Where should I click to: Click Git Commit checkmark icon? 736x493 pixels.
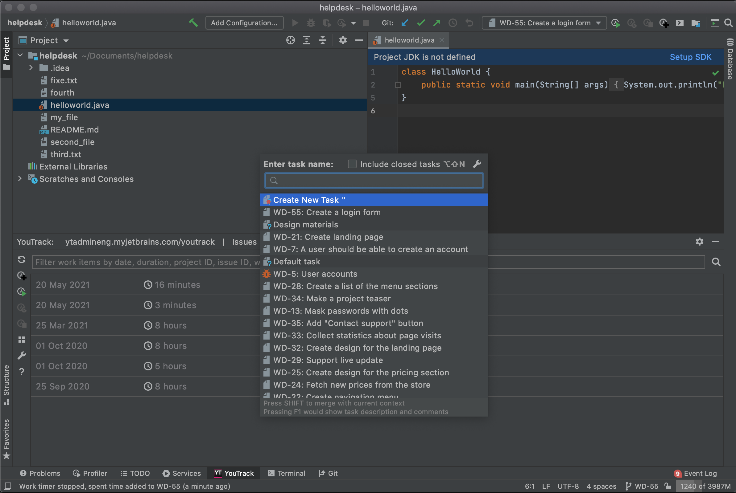coord(421,22)
